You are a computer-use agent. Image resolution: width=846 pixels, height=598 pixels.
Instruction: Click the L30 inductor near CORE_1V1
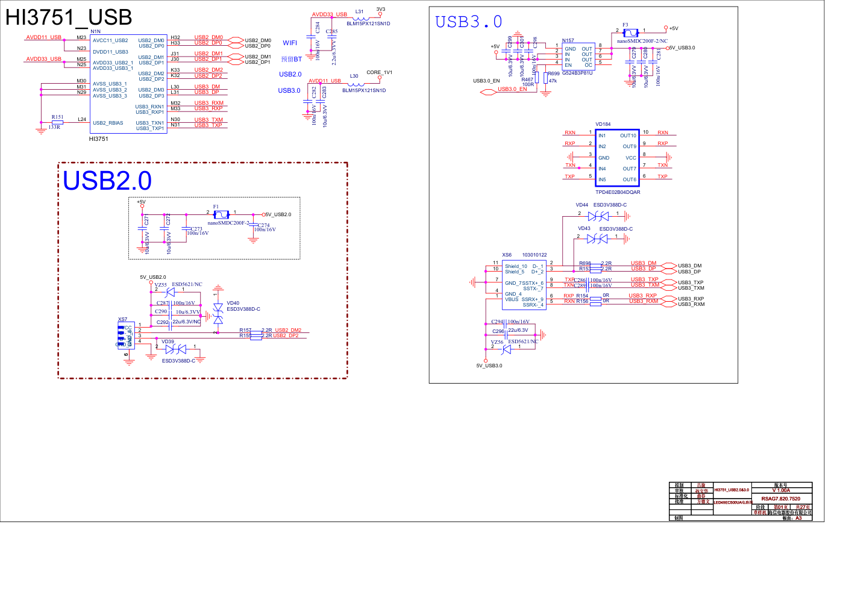[356, 84]
